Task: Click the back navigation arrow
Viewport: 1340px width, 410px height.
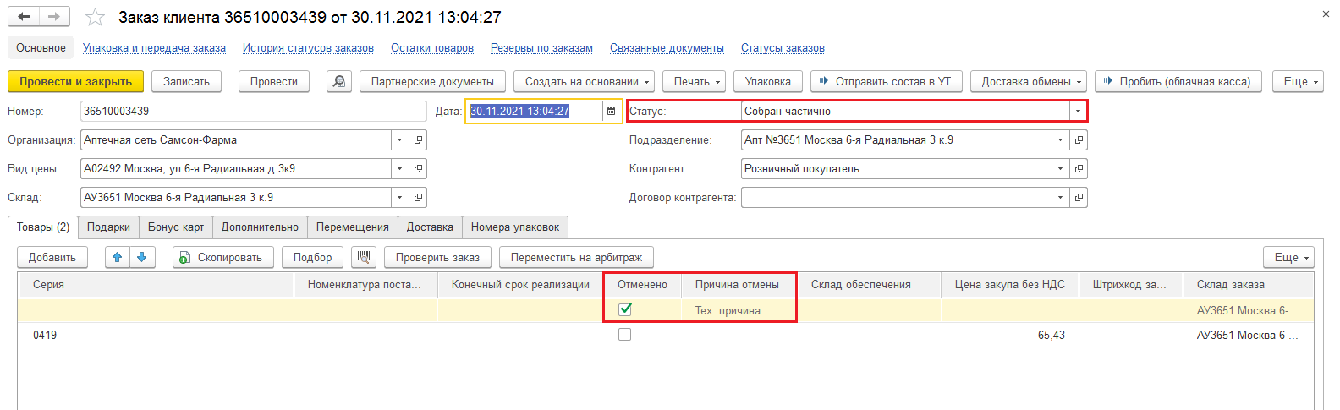Action: coord(24,17)
